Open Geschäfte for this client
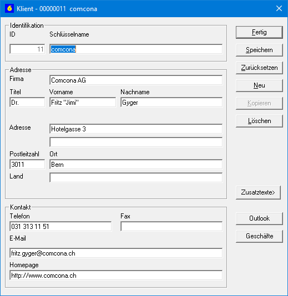The image size is (288, 296). click(x=259, y=236)
